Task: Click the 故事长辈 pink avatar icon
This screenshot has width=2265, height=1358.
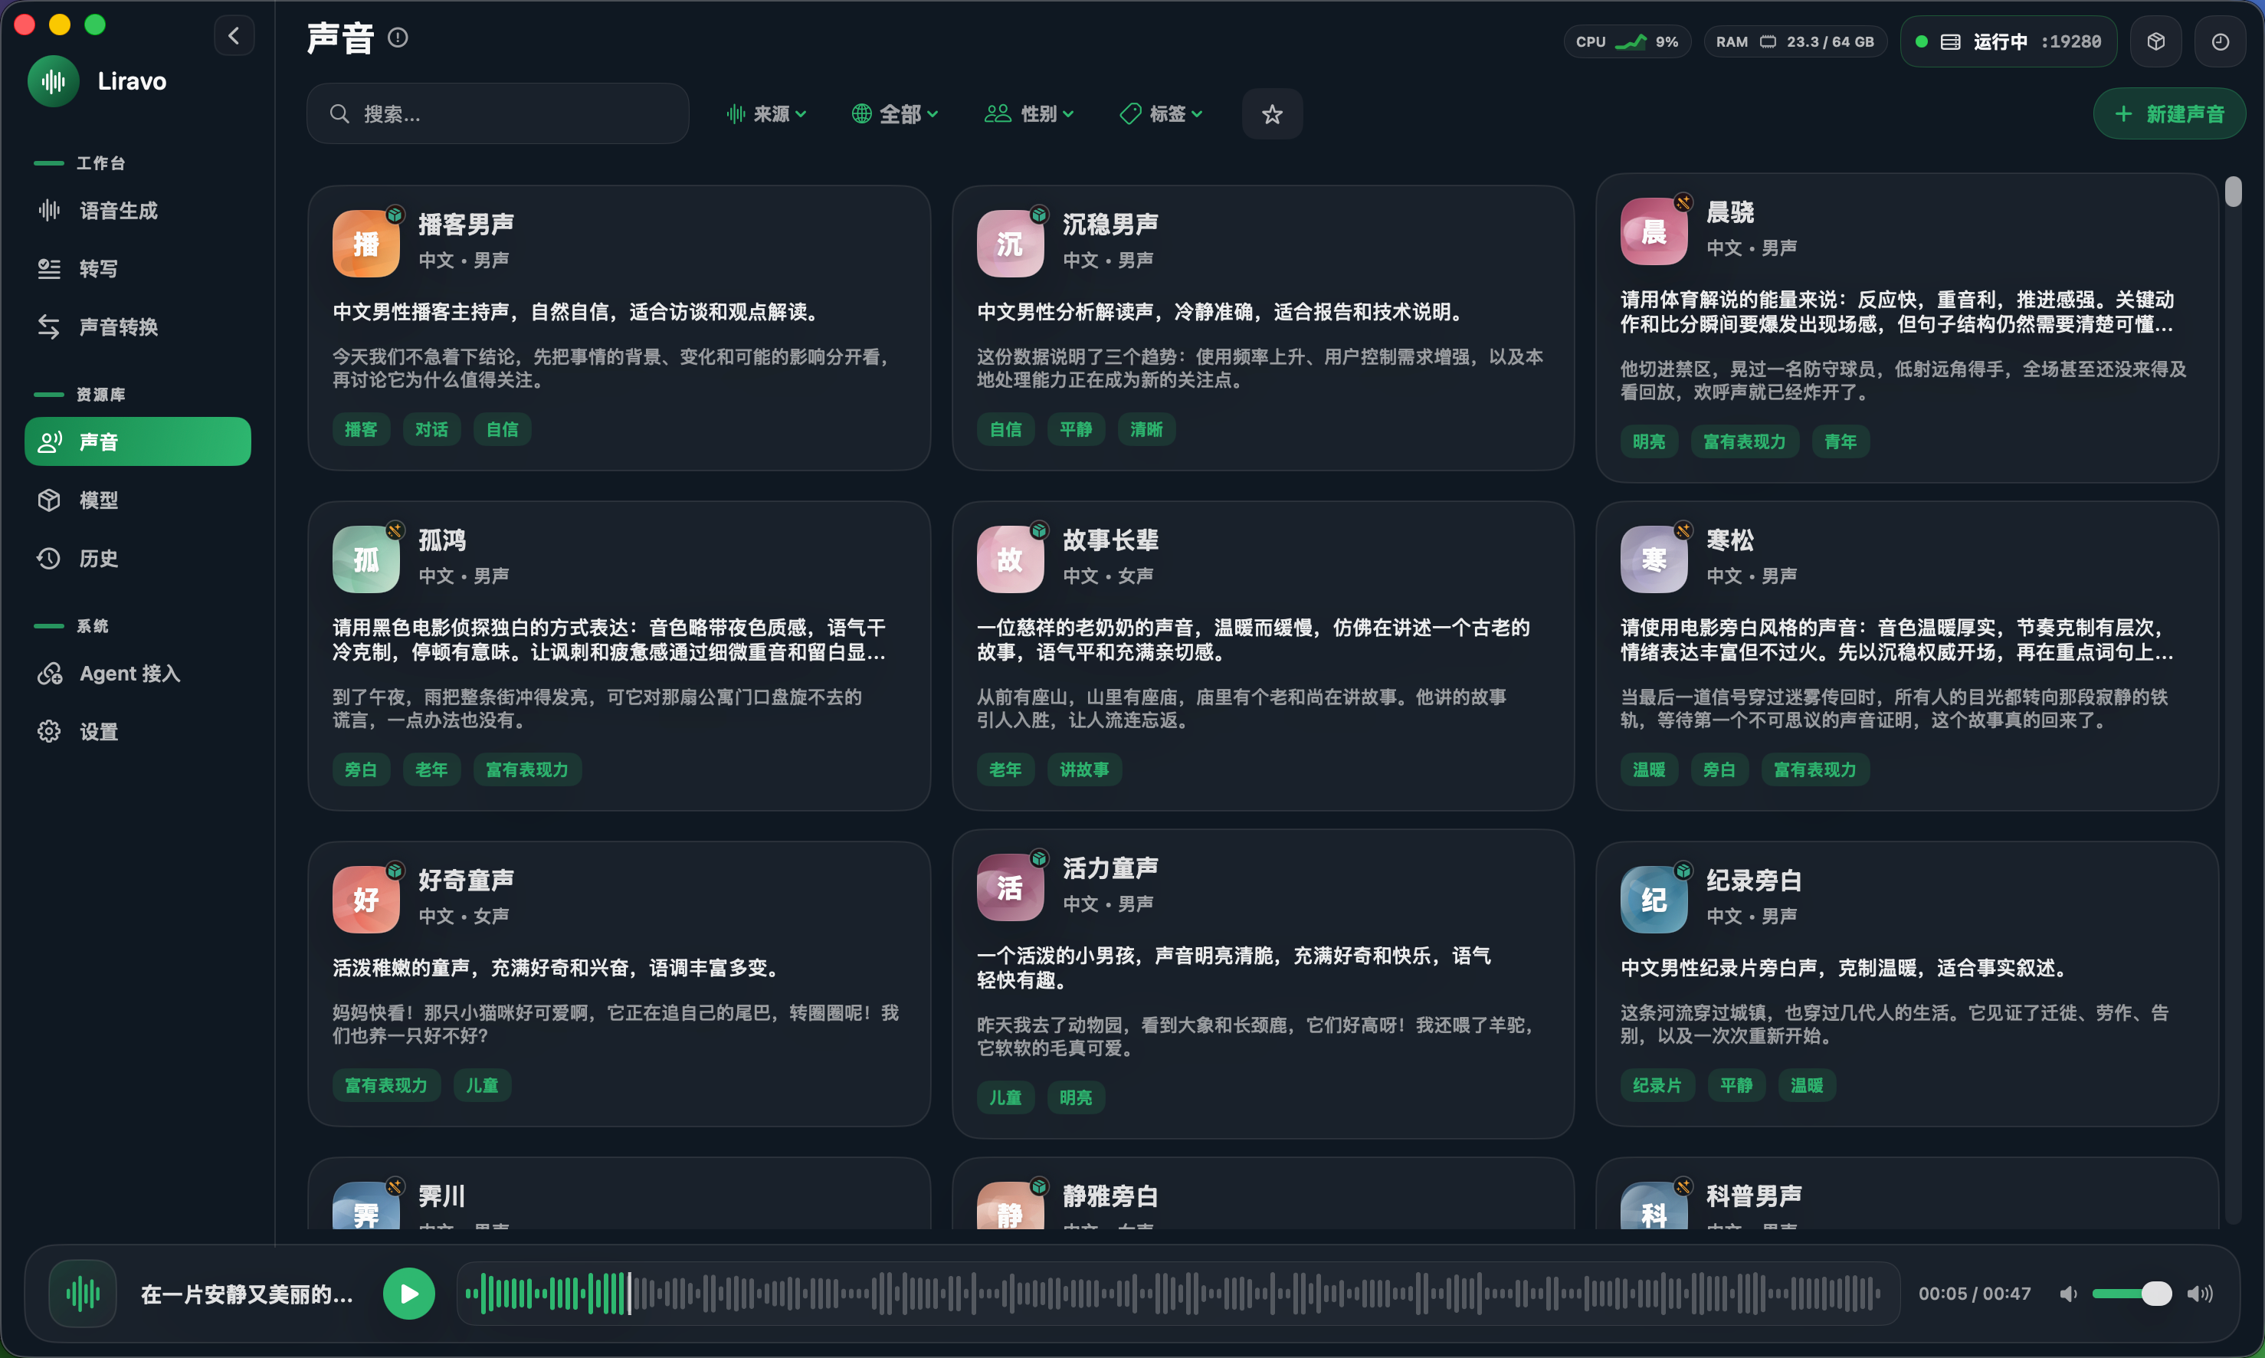Action: (x=1010, y=559)
